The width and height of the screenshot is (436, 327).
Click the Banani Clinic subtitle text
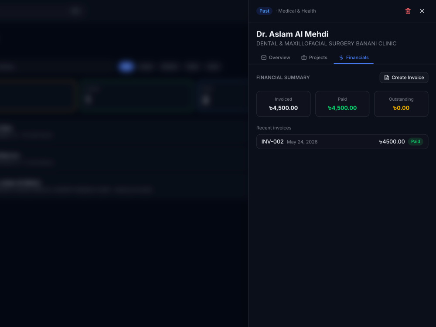[326, 44]
